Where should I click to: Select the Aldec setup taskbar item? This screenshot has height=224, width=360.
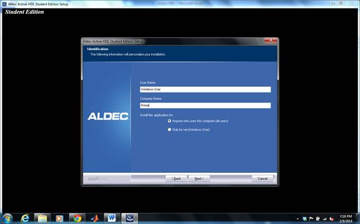[x=130, y=218]
